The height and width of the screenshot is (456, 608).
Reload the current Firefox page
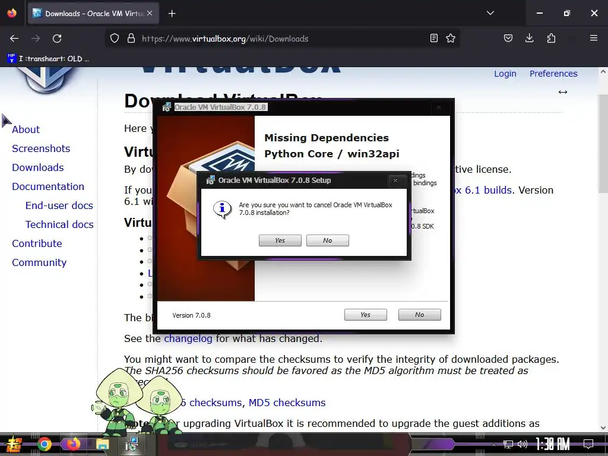click(x=57, y=39)
